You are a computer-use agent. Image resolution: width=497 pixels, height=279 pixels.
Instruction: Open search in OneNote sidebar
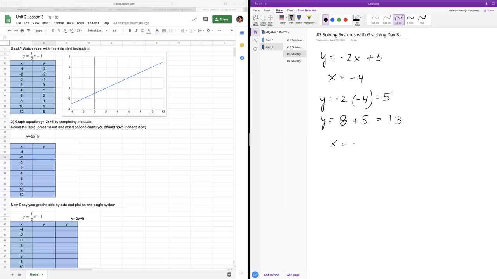[x=255, y=40]
